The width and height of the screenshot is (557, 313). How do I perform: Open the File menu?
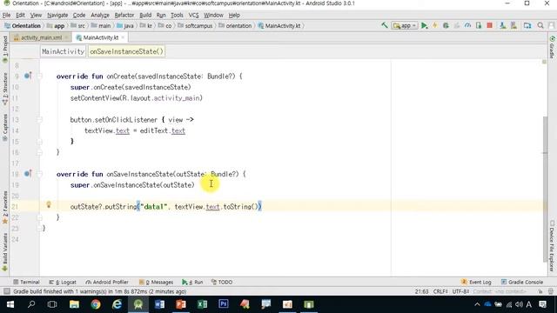[6, 15]
